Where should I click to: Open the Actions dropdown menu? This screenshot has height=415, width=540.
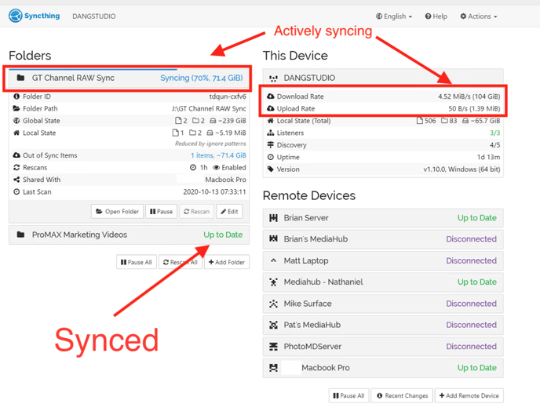(478, 16)
